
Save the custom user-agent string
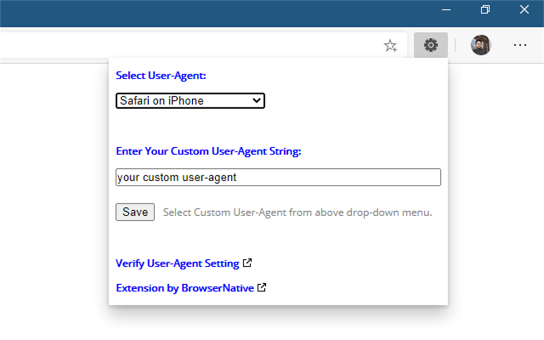(x=135, y=212)
